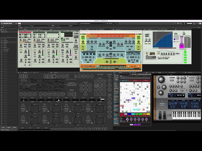Switch to the third red tab in sequencer
Image resolution: width=202 pixels, height=151 pixels.
pyautogui.click(x=146, y=81)
